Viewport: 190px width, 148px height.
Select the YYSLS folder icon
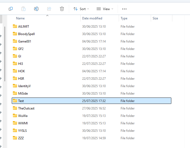(15, 130)
